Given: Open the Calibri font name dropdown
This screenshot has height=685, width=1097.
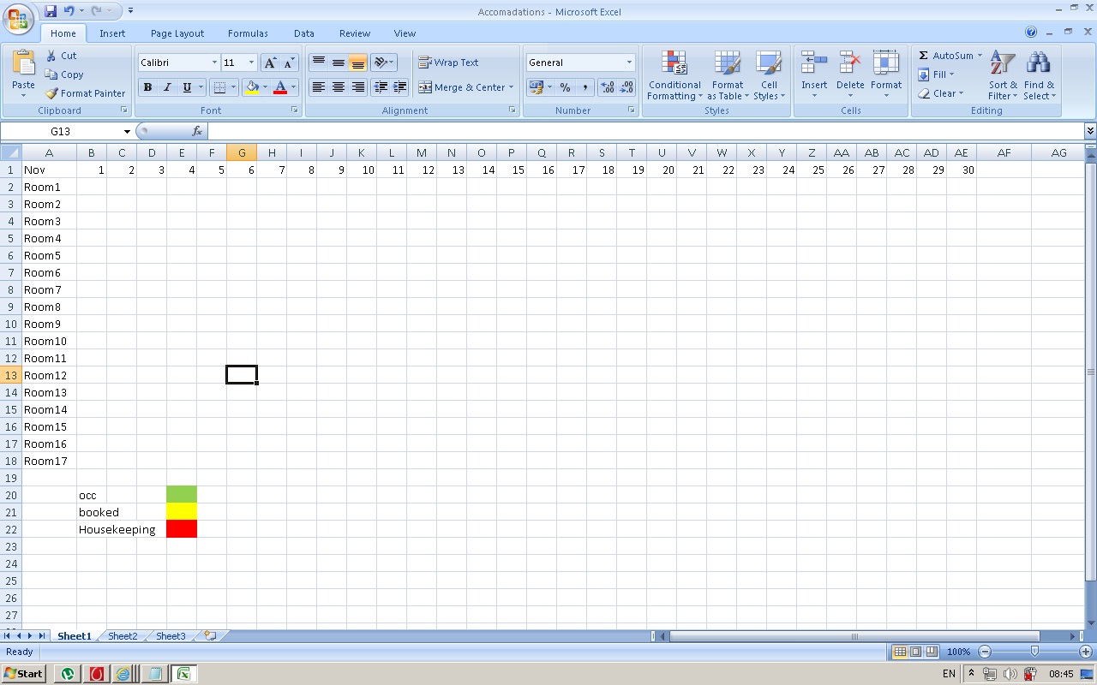Looking at the screenshot, I should [x=214, y=63].
